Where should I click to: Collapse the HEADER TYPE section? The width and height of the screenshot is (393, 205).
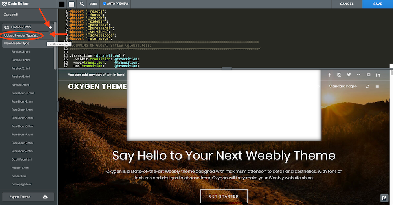click(x=21, y=27)
